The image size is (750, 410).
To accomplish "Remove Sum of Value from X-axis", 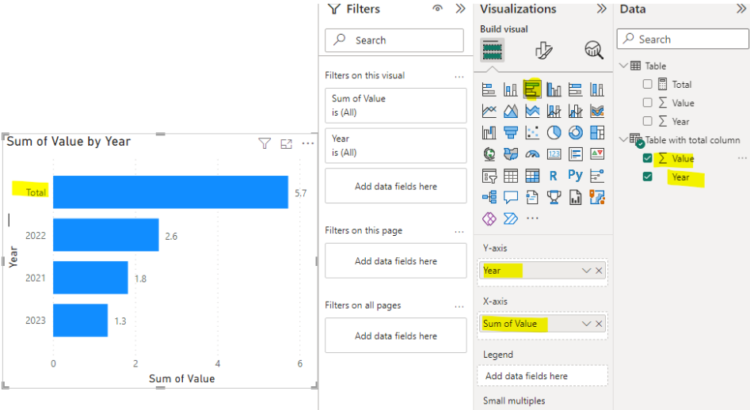I will point(599,324).
